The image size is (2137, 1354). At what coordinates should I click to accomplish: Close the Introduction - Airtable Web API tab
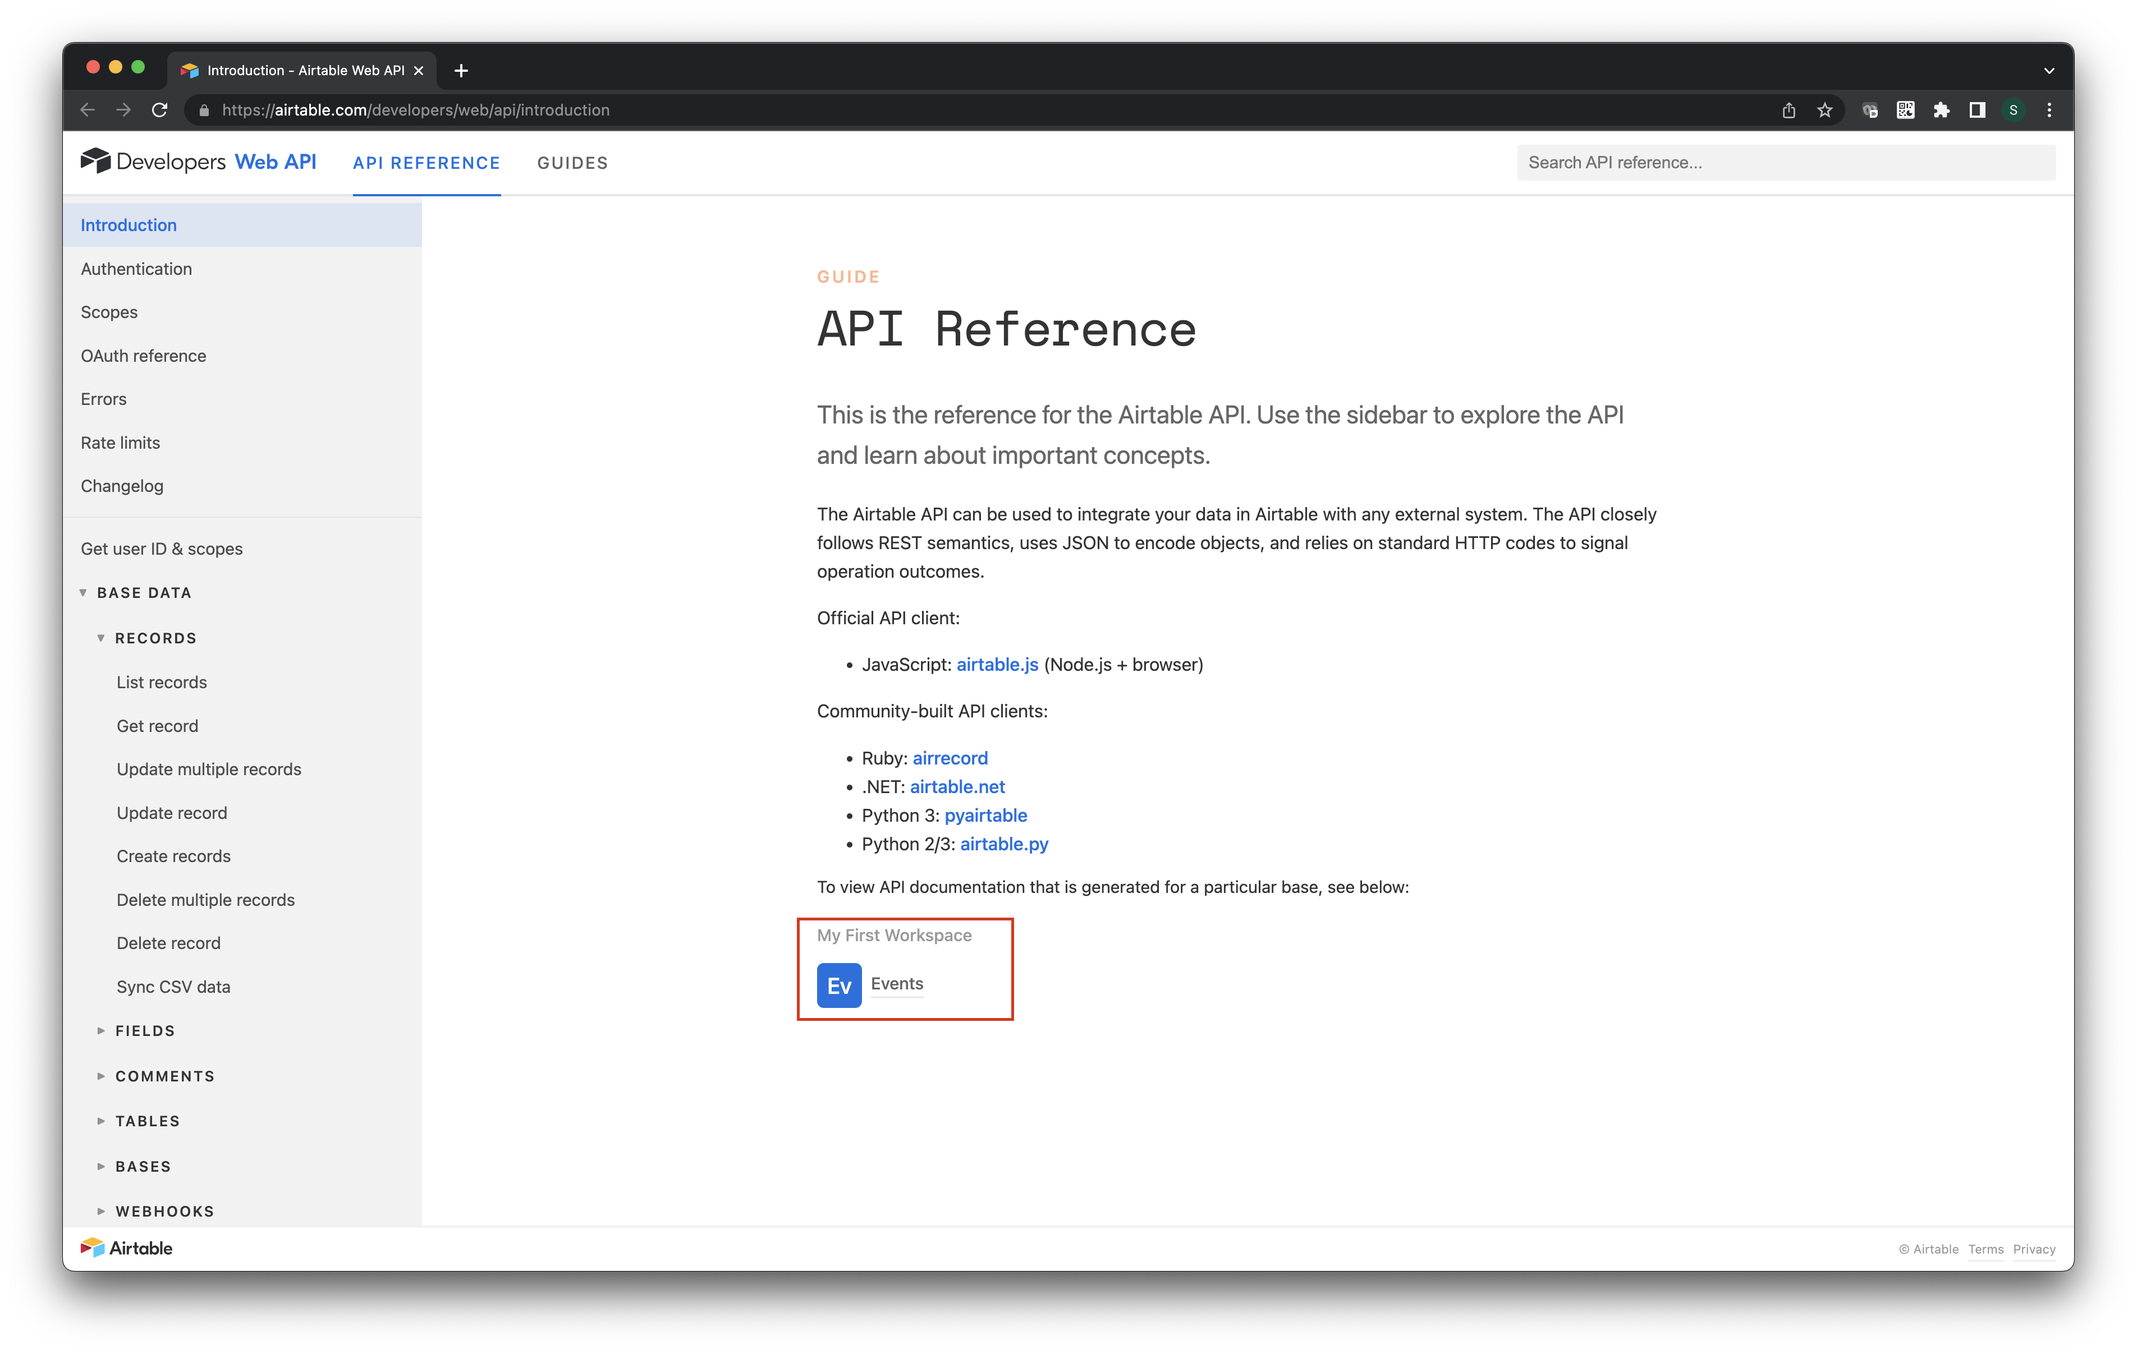(x=419, y=70)
